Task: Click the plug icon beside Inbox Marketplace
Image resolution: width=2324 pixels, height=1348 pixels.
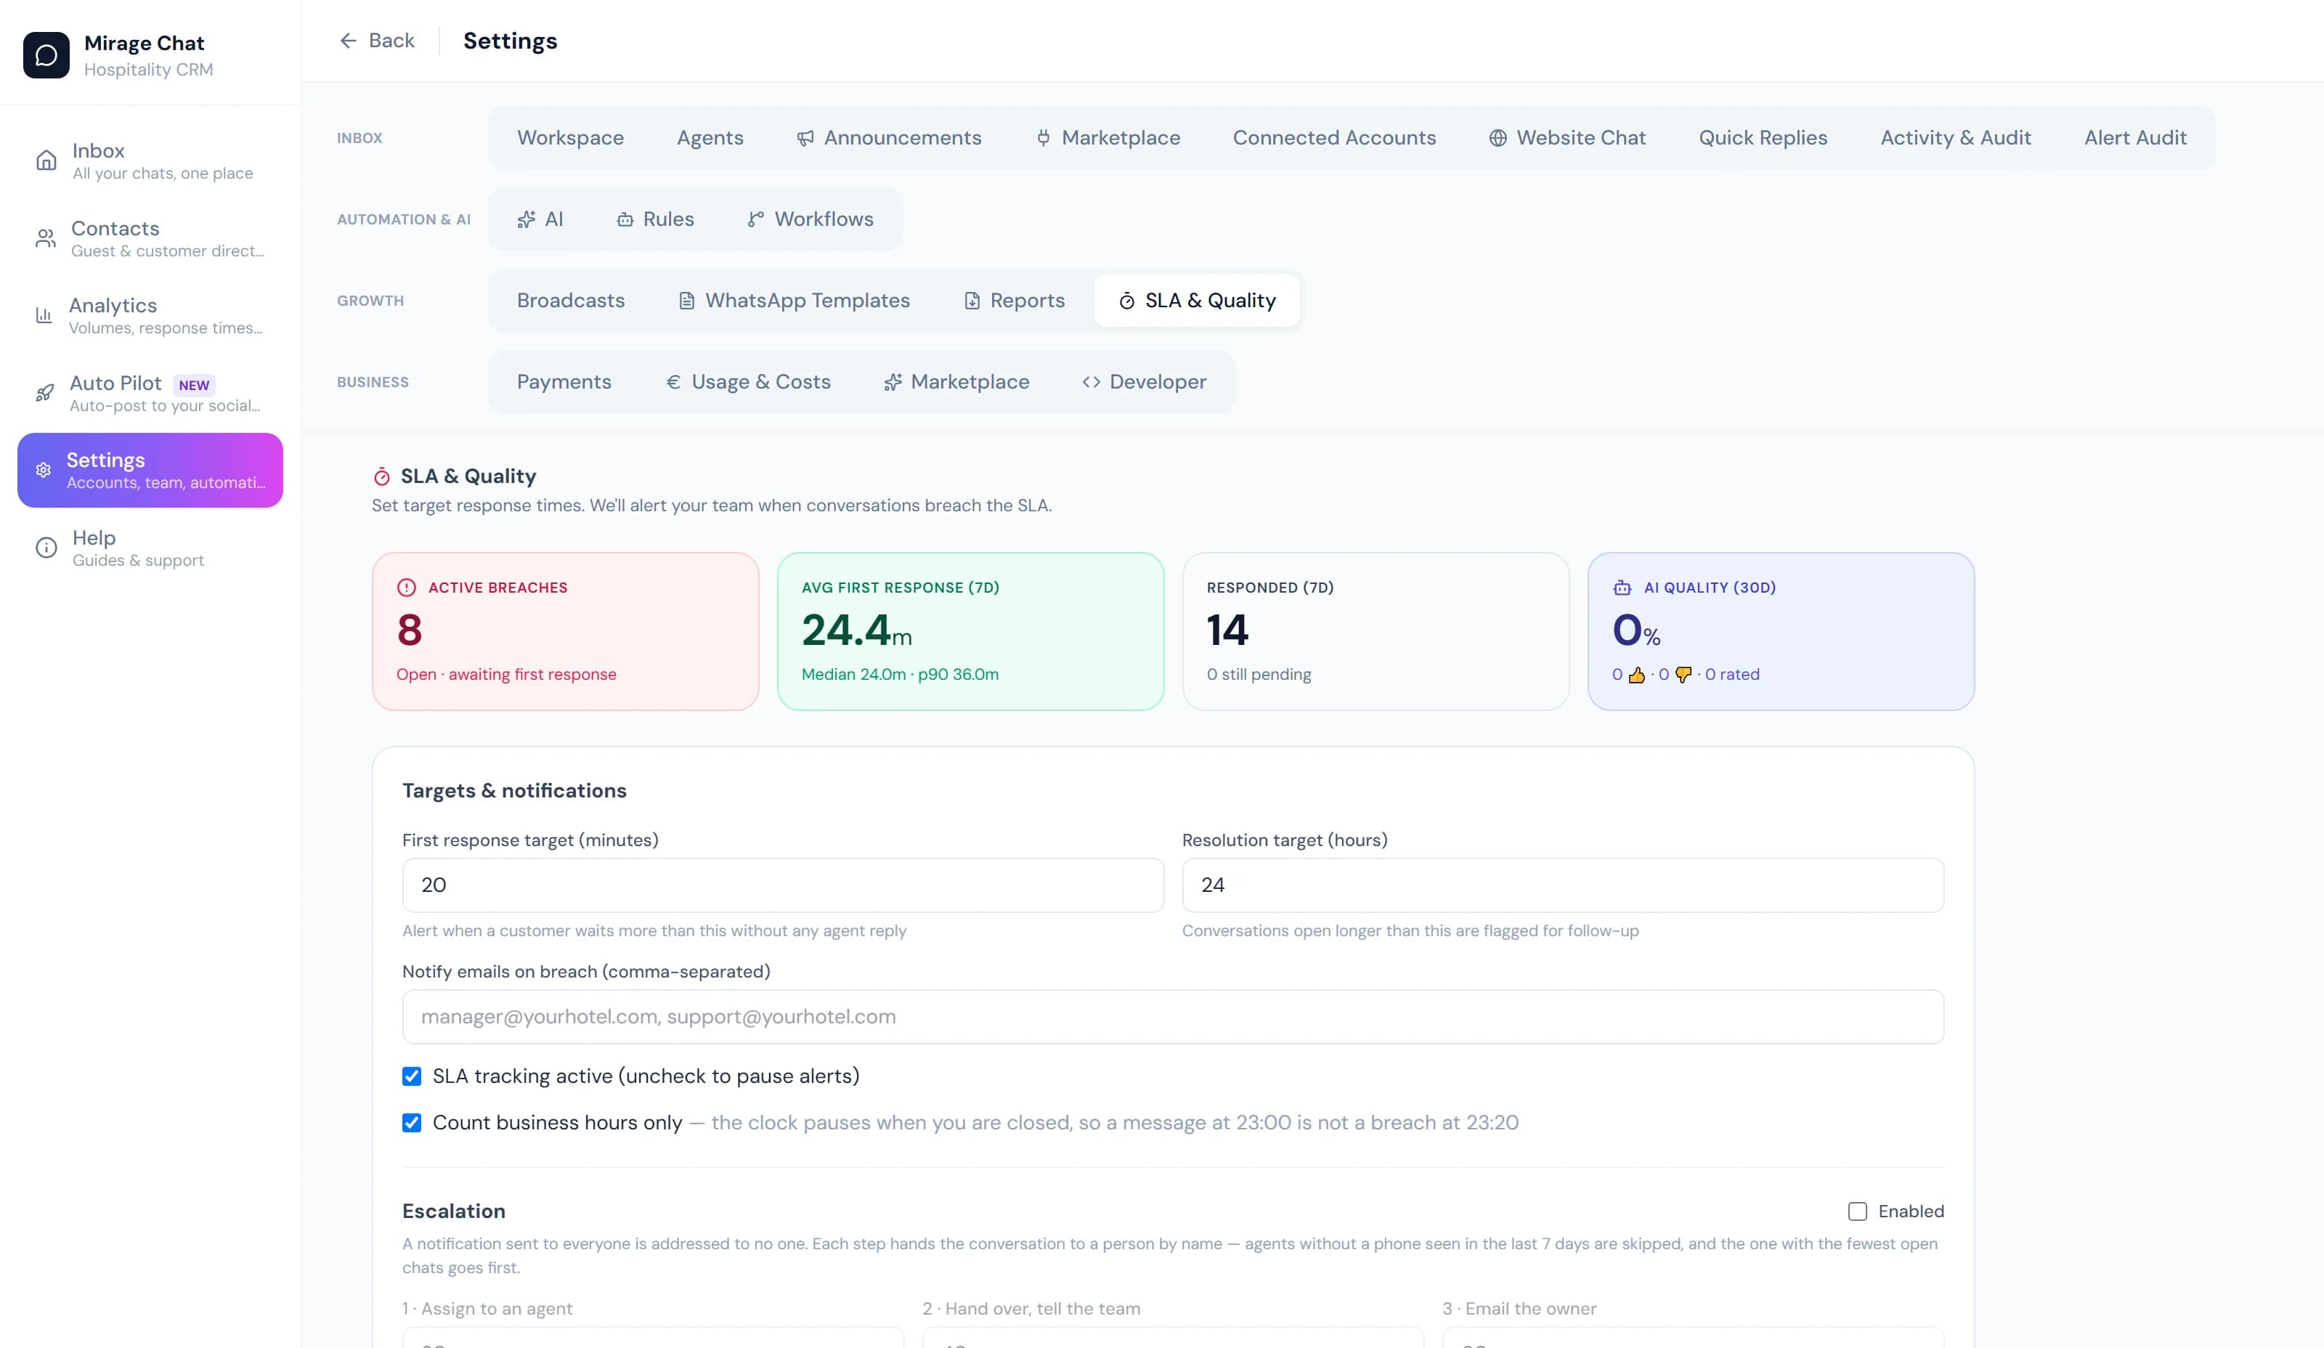Action: tap(1043, 138)
